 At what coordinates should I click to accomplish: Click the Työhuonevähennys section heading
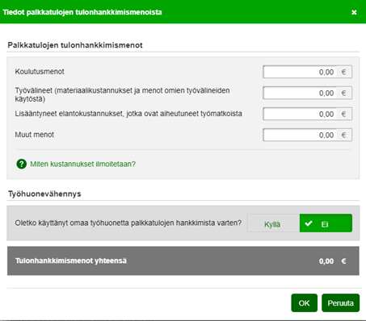coord(44,194)
